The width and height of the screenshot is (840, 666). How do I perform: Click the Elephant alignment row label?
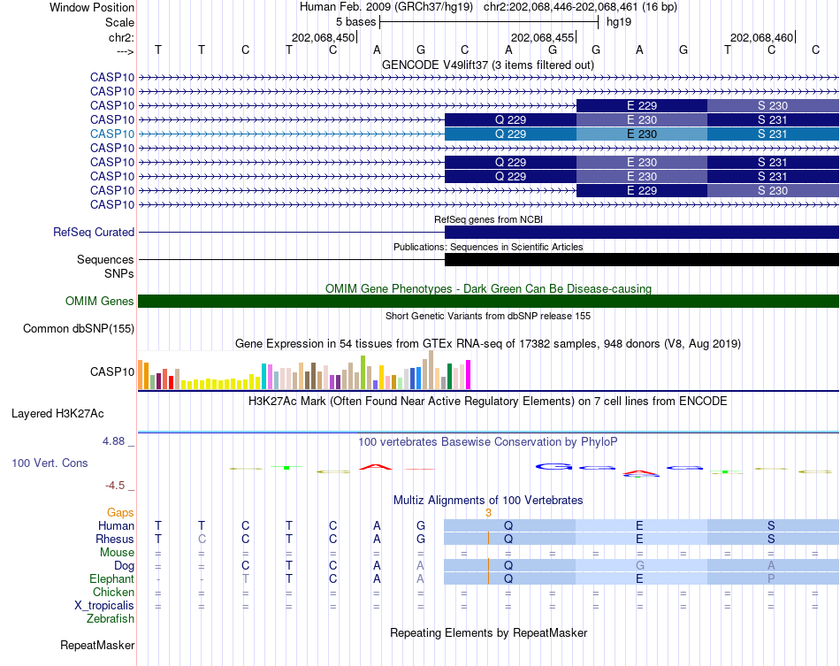(x=111, y=578)
